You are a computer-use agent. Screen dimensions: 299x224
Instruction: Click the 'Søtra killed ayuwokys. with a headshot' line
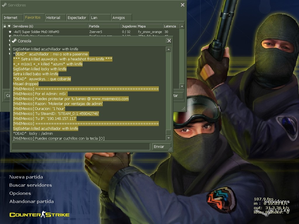click(x=62, y=59)
